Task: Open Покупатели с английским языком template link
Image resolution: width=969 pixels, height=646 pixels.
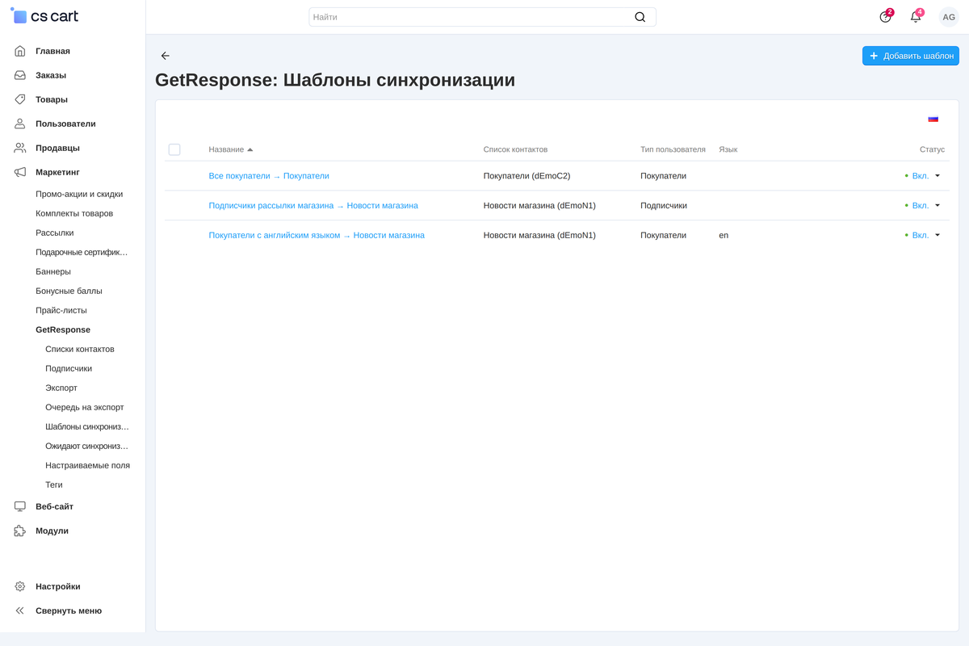Action: 317,235
